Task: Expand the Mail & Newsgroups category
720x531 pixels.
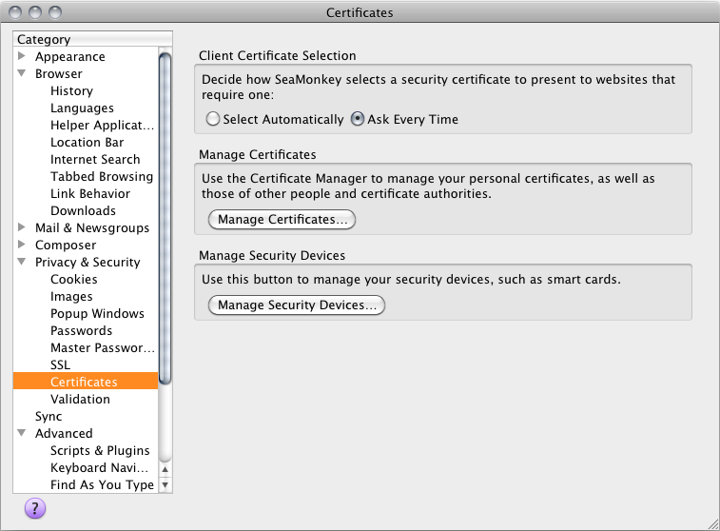Action: 22,227
